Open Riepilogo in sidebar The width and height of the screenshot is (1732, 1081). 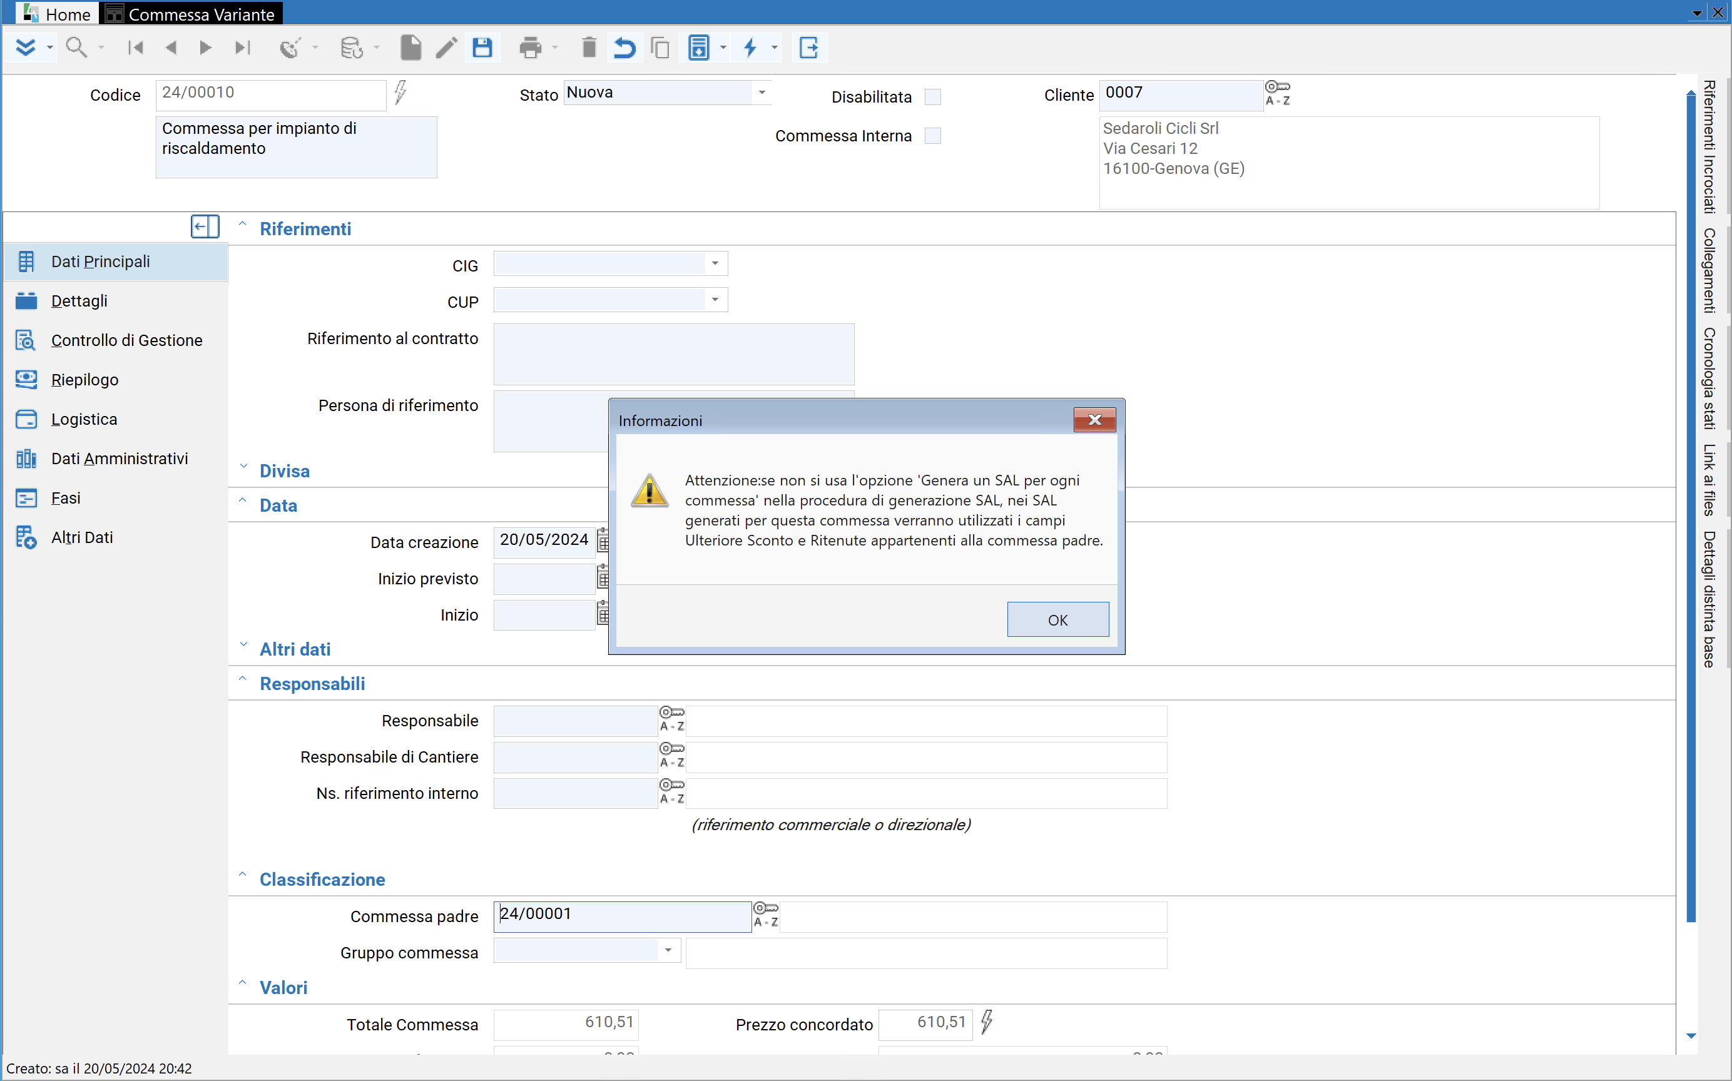point(115,380)
